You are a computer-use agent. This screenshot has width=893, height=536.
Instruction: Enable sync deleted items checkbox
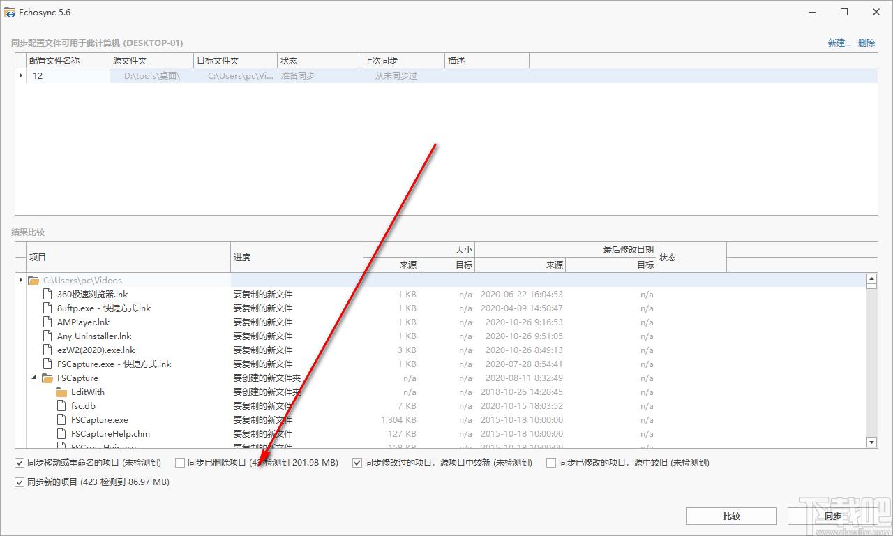pos(180,462)
